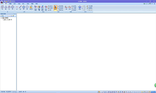Click the zoom indicator at status bar right end

153,92
